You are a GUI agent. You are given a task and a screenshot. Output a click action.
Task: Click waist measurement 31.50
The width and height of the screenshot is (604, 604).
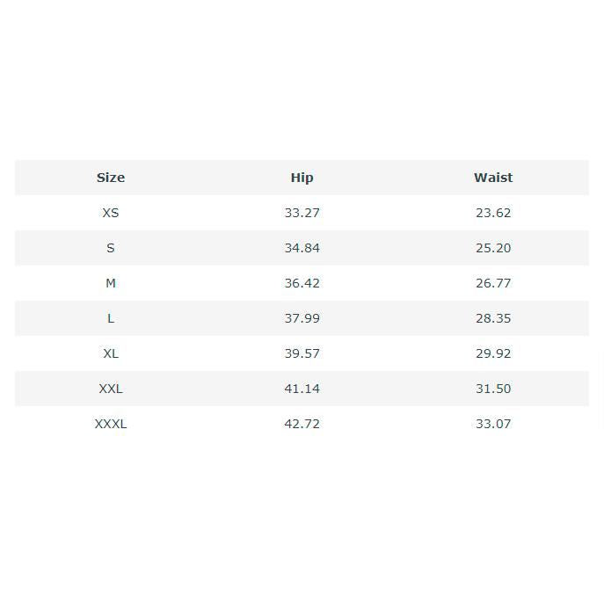[x=493, y=389]
